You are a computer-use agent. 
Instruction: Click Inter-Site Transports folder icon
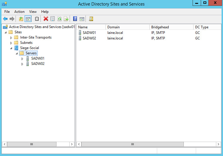click(x=16, y=37)
